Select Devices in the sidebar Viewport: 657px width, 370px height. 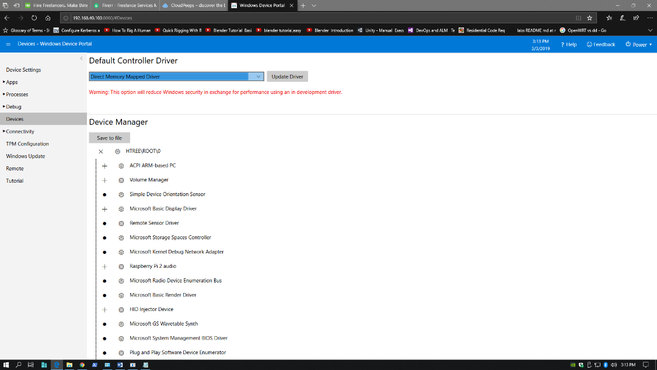[x=44, y=119]
